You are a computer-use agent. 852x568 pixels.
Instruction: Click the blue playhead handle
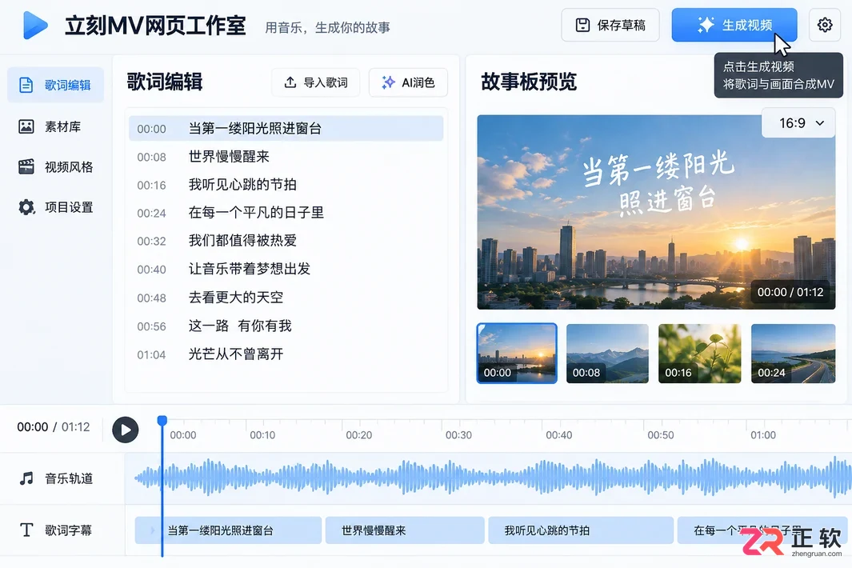click(x=162, y=421)
